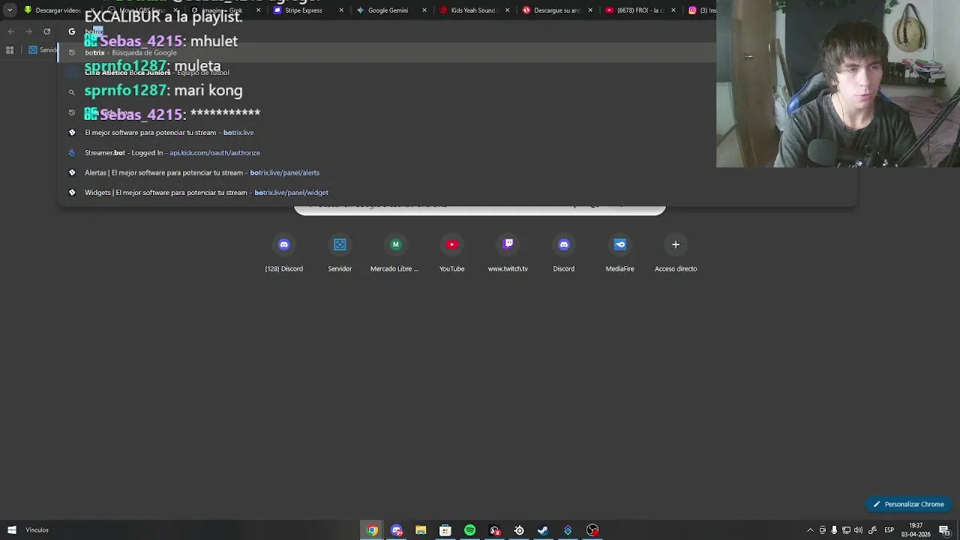Viewport: 960px width, 540px height.
Task: Close the (6678) FROI tab
Action: click(x=673, y=10)
